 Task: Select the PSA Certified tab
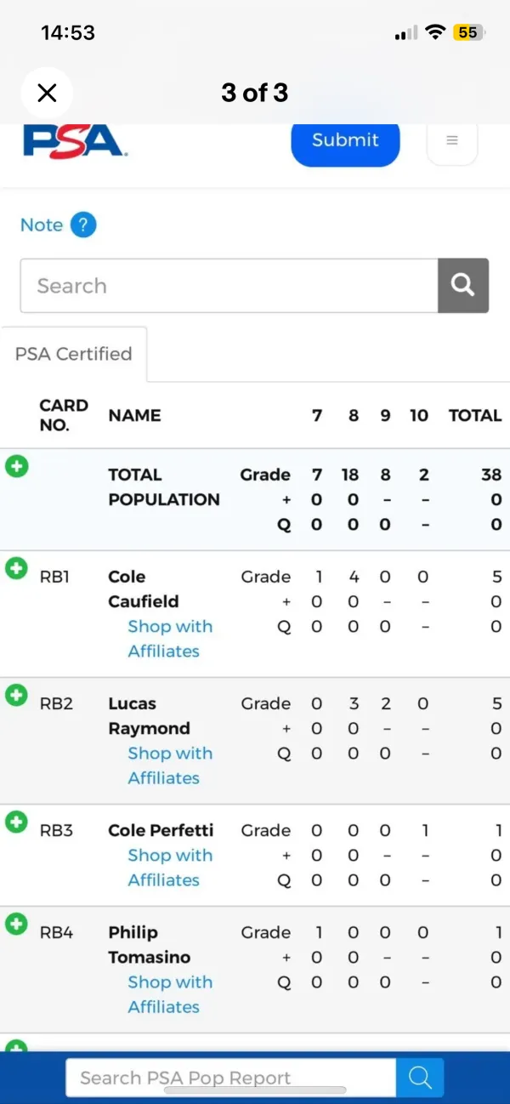point(74,354)
